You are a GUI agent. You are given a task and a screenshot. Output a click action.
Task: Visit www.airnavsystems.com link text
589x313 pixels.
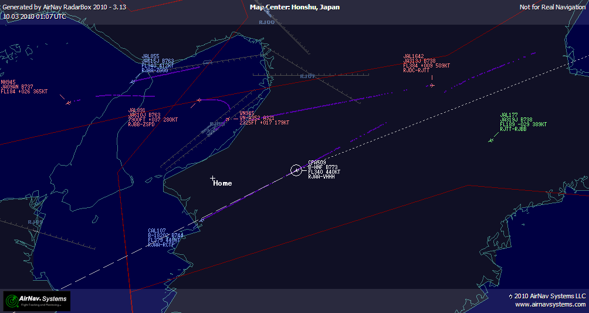(550, 304)
